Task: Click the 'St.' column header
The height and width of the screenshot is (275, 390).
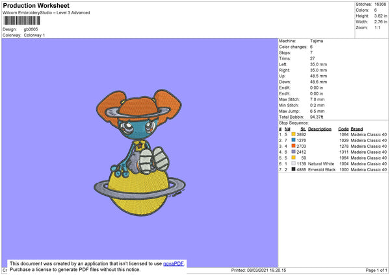Action: click(x=303, y=129)
